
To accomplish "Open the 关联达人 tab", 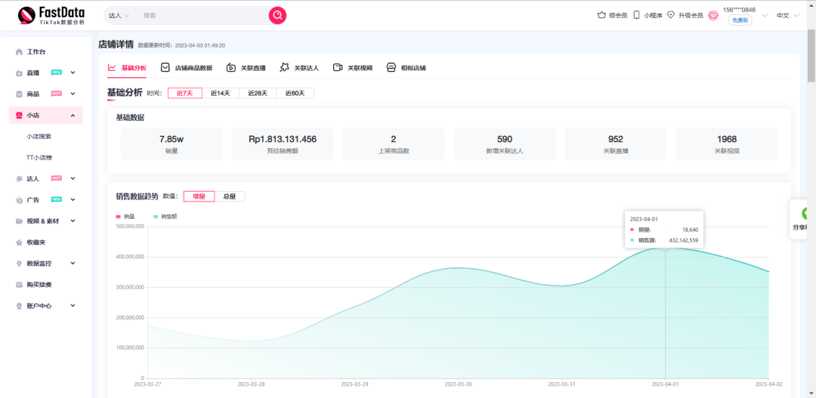I will (299, 68).
